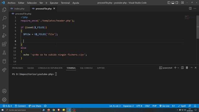This screenshot has width=199, height=112.
Task: Change end of line sequence CRLF
Action: pos(147,106)
